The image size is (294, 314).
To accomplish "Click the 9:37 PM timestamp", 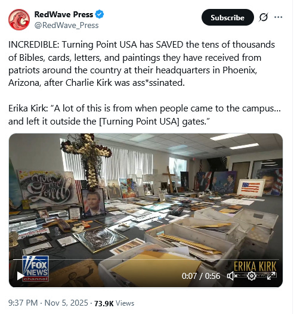I will [23, 303].
